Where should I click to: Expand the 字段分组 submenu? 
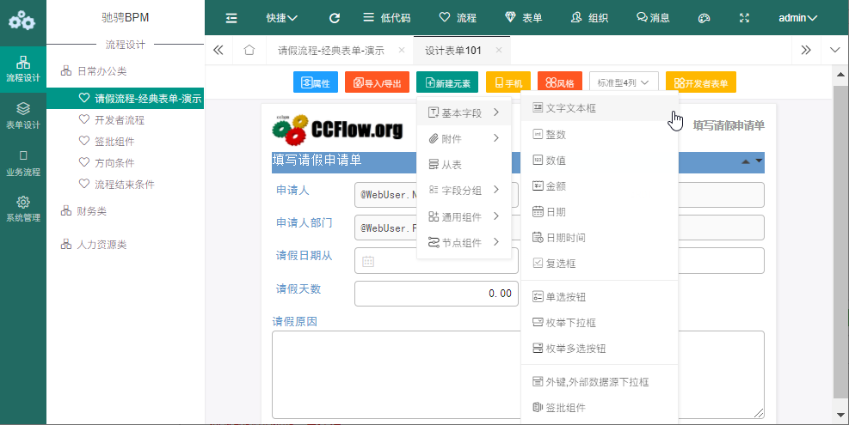pyautogui.click(x=464, y=191)
